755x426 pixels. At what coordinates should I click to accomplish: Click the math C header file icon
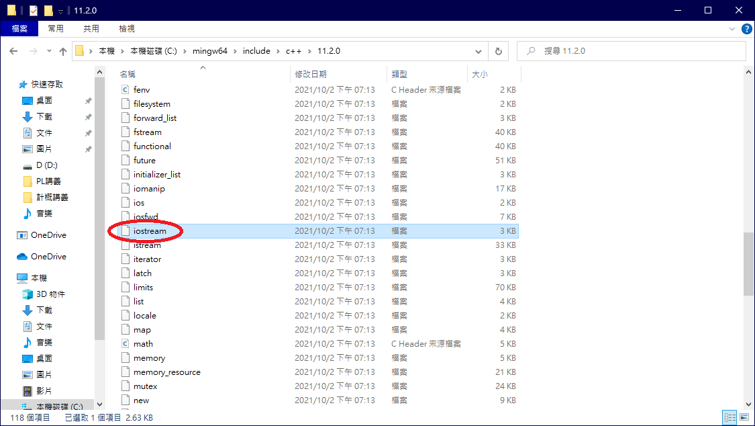125,343
